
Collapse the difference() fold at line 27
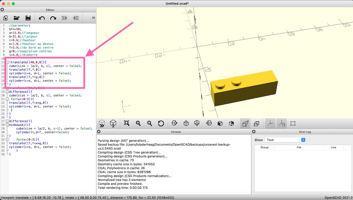pos(7,121)
